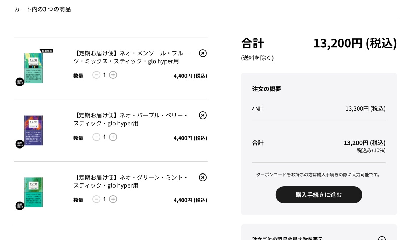Expand the 注文ごとの製品の最大数を表示 section

381,239
